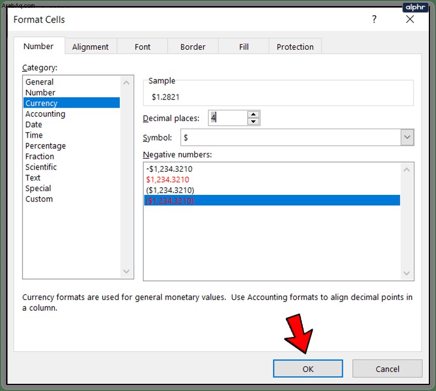
Task: Select the Currency category
Action: [72, 103]
